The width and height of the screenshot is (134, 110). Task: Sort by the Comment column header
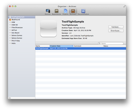88,46
